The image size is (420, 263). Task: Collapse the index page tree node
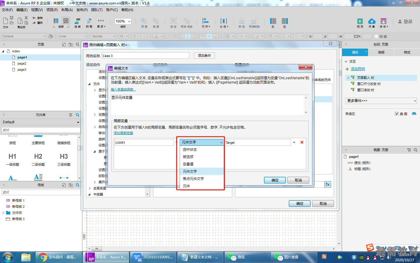3,51
